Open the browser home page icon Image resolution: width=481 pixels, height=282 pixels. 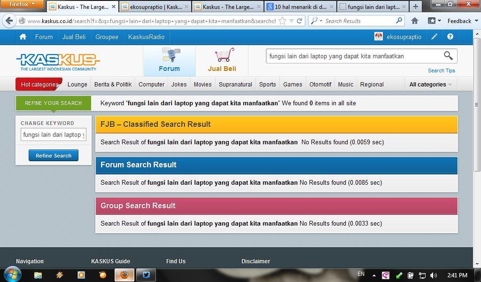[414, 21]
